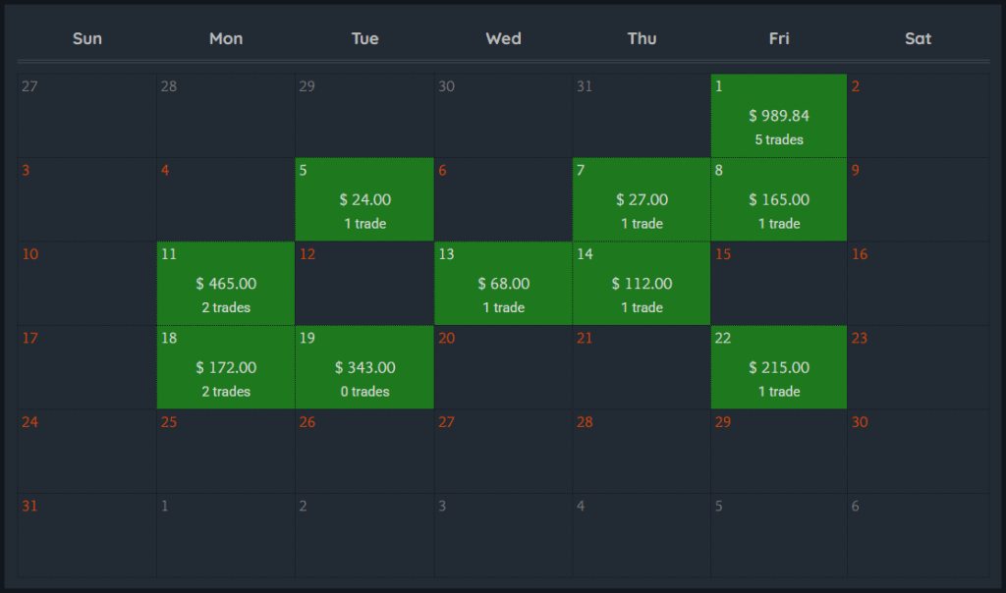Viewport: 1006px width, 593px height.
Task: Select day 11 with $465.00 and 2 trades
Action: pos(226,284)
